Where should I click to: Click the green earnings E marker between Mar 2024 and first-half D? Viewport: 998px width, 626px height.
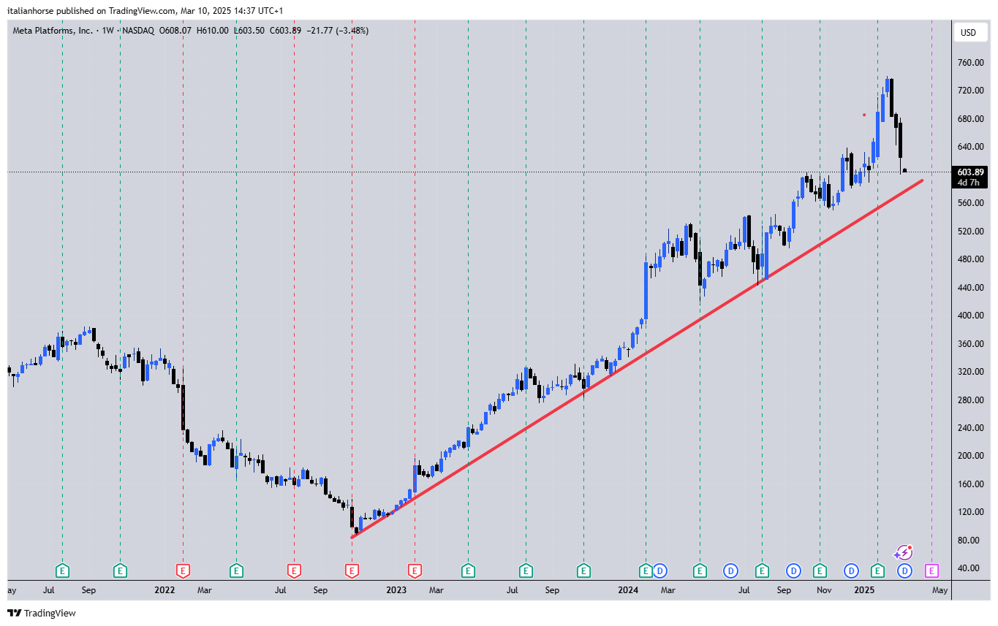coord(700,570)
